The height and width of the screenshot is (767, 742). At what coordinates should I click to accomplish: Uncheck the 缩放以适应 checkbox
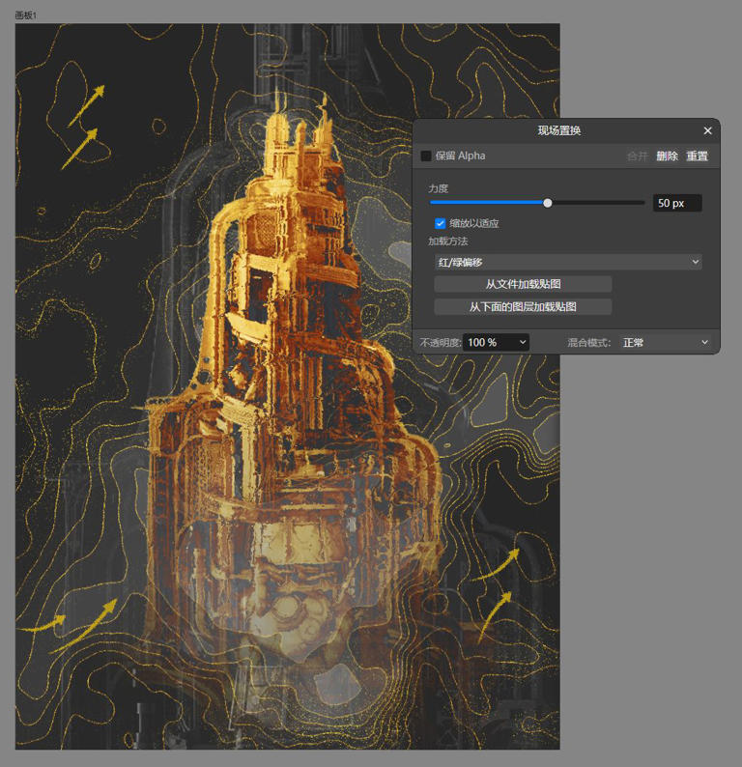point(441,223)
